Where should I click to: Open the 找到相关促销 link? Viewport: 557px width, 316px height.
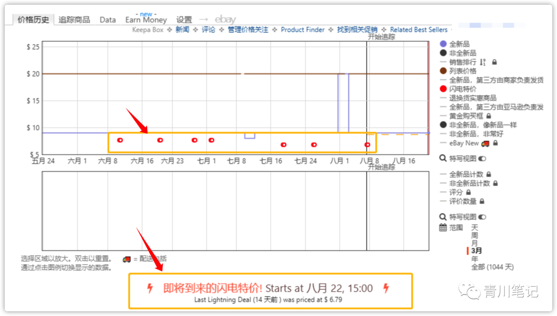[357, 30]
